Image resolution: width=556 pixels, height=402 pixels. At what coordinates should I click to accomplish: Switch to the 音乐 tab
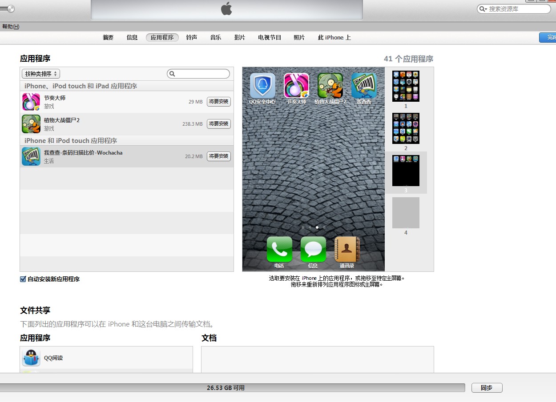216,38
